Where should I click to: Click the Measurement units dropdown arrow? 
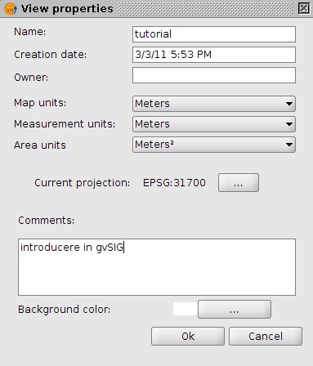(289, 124)
